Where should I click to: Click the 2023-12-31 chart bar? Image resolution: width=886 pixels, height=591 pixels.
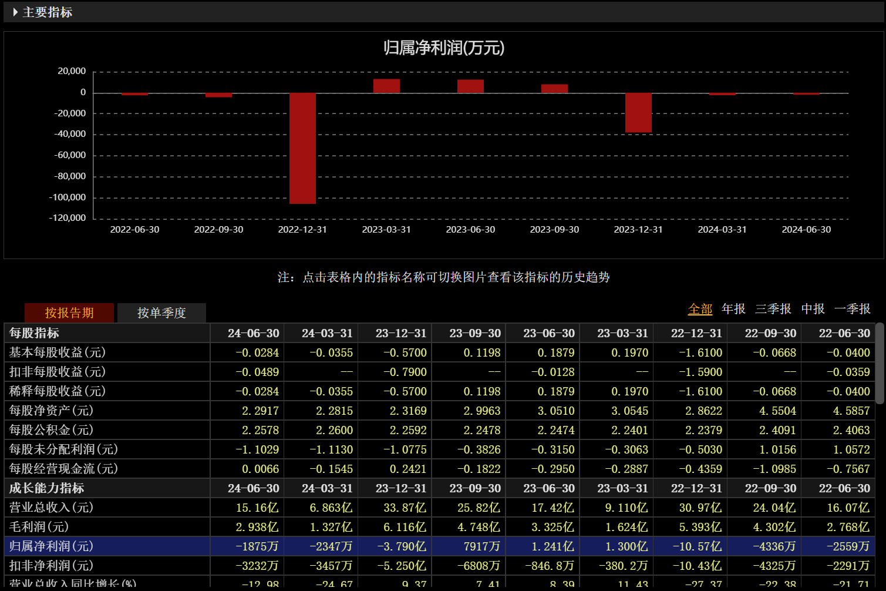pyautogui.click(x=638, y=113)
